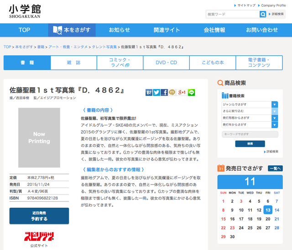The height and width of the screenshot is (250, 292).
Task: Select コミック・ラノベ category tab
Action: coord(120,63)
